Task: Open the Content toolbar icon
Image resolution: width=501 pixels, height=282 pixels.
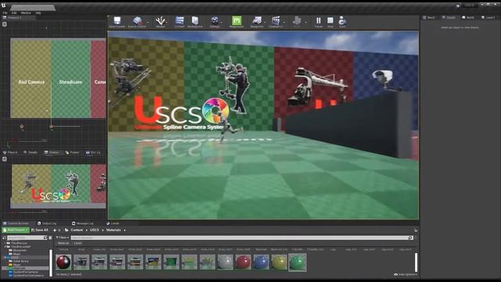Action: (x=179, y=21)
